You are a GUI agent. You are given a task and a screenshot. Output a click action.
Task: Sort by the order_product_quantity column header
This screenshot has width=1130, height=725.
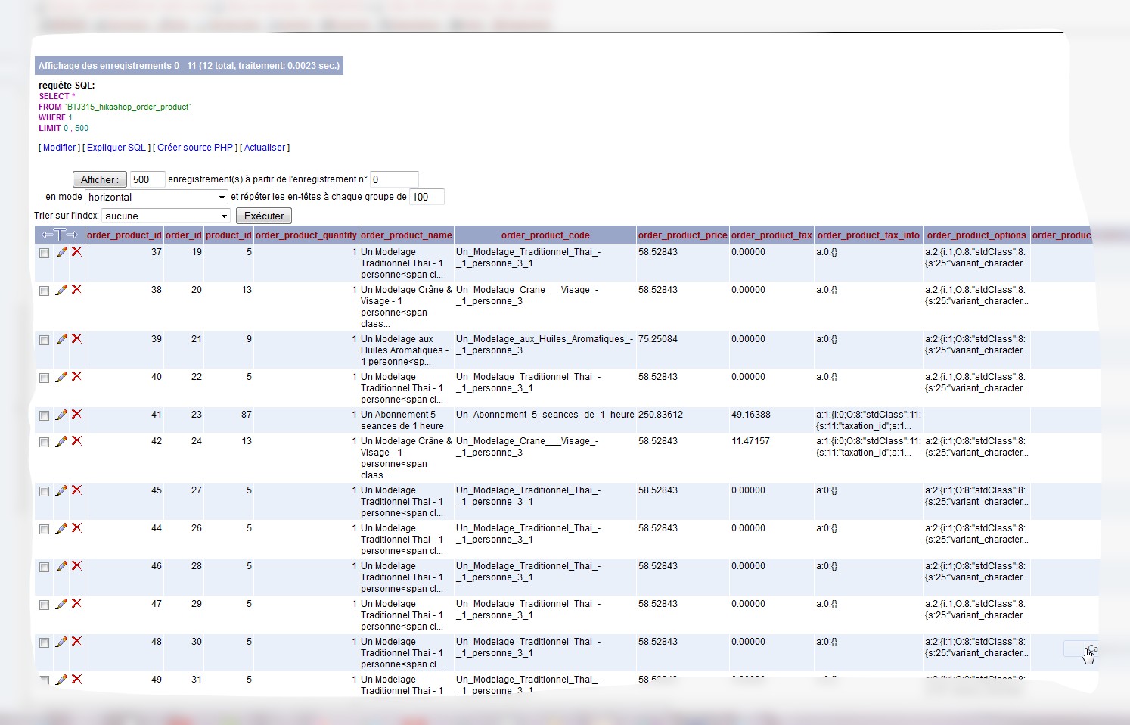[306, 235]
